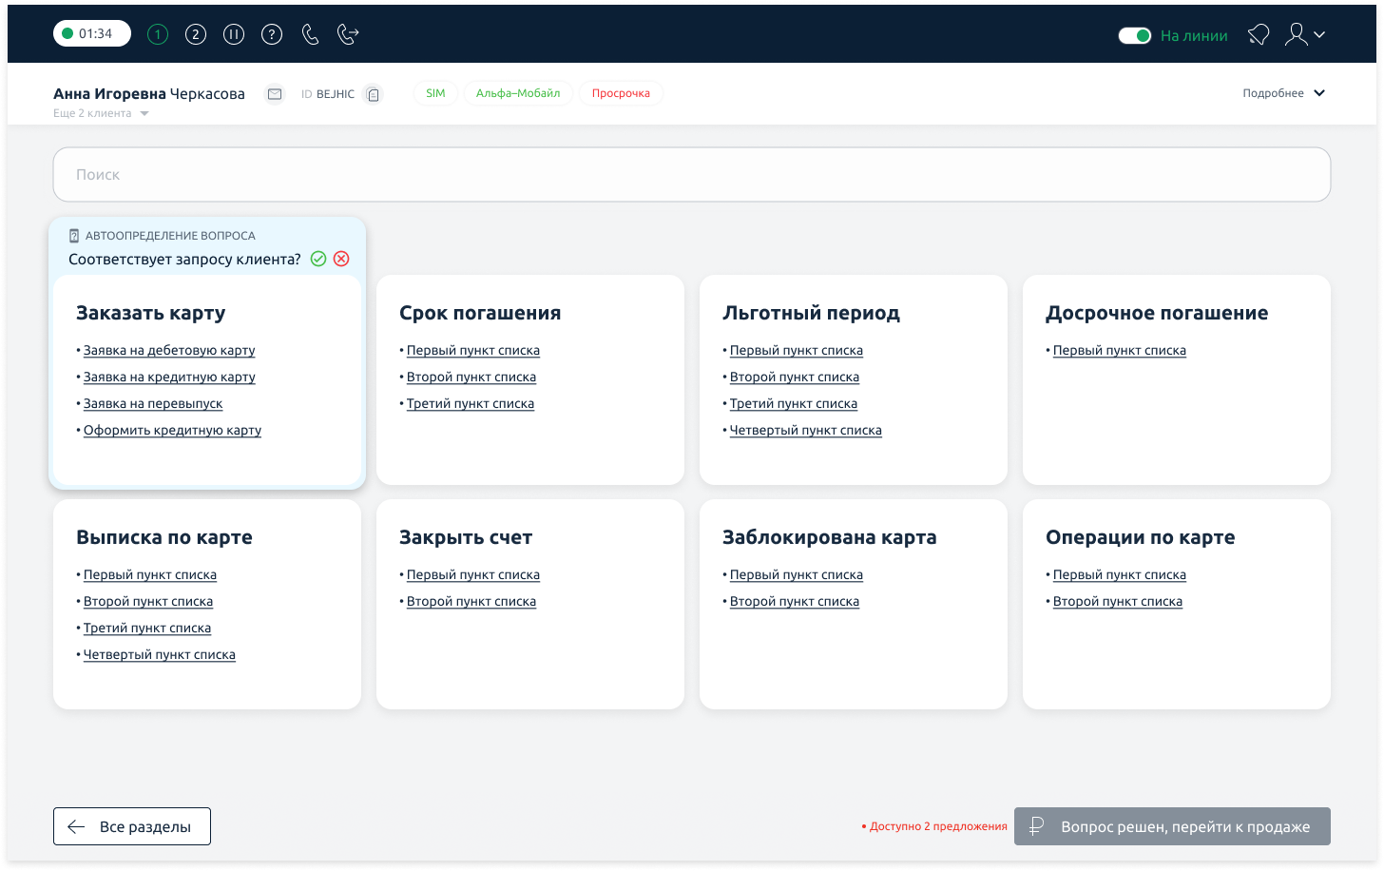Open 'Заявка на дебетовую карту' link
Screen dimensions: 1384x871
click(169, 350)
